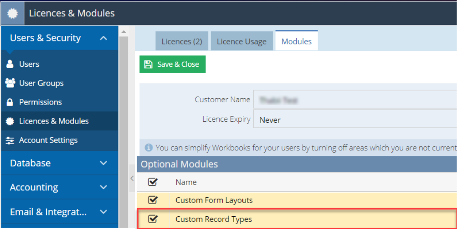Click the Licences & Modules badge icon

pos(10,121)
